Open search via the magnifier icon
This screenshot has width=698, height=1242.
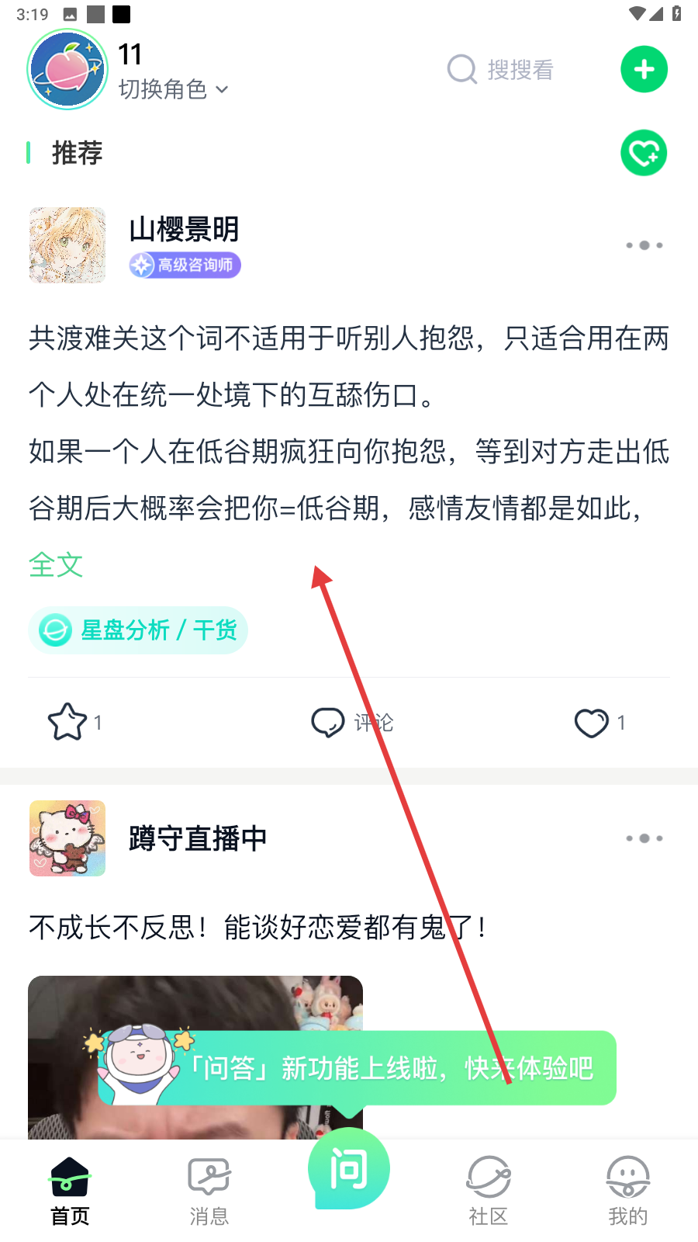461,70
